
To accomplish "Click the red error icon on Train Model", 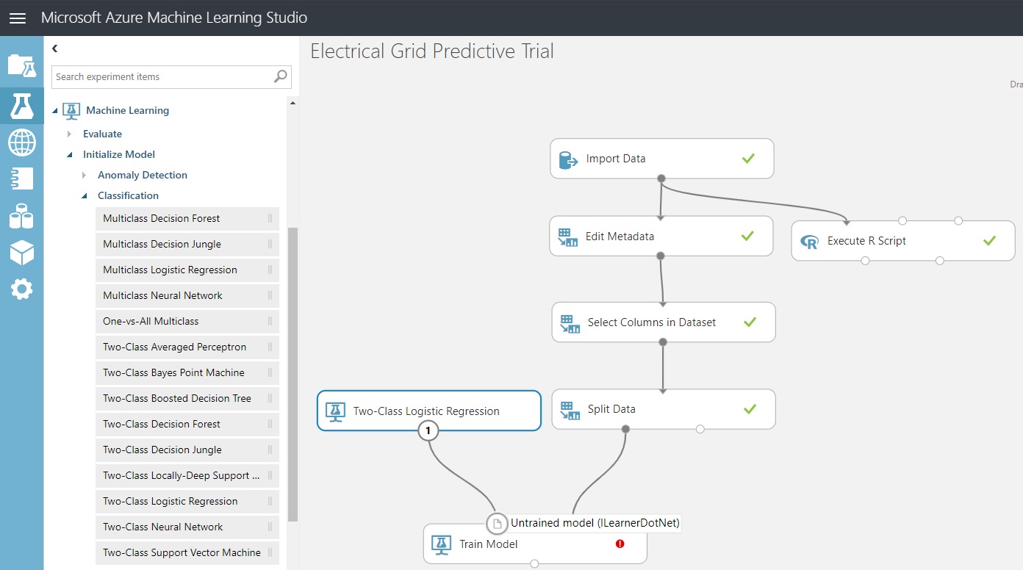I will pos(620,544).
